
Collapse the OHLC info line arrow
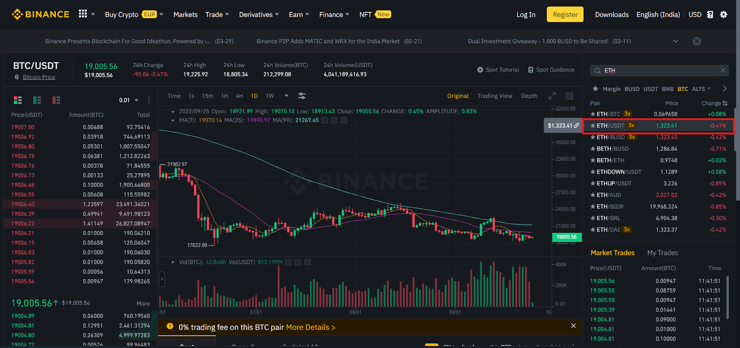point(173,112)
